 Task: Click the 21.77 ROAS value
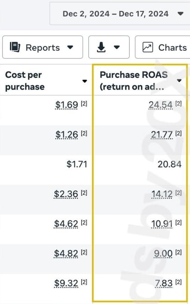point(162,135)
